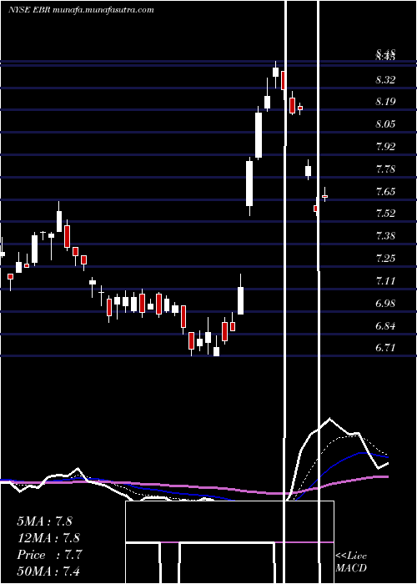This screenshot has height=584, width=417.
Task: Click the 8.05 price level label
Action: pos(385,124)
